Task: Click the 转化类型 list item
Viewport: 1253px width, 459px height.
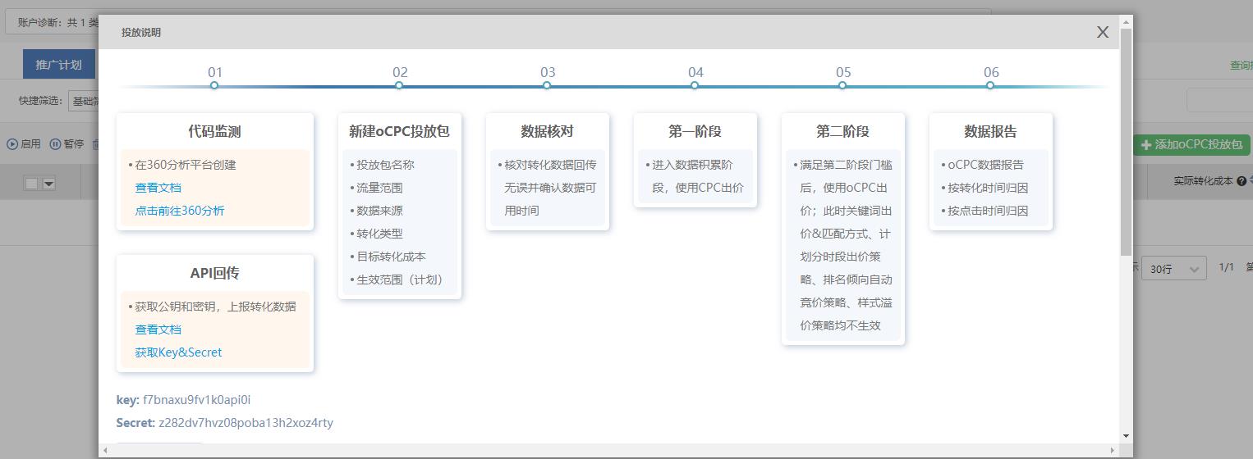Action: 379,234
